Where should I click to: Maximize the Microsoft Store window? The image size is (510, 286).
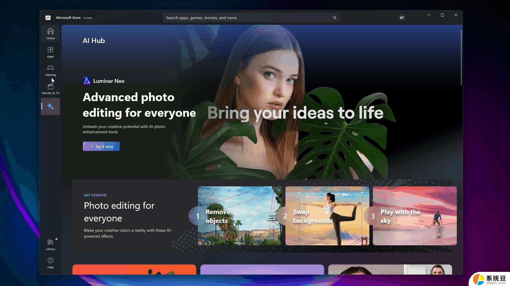coord(442,15)
